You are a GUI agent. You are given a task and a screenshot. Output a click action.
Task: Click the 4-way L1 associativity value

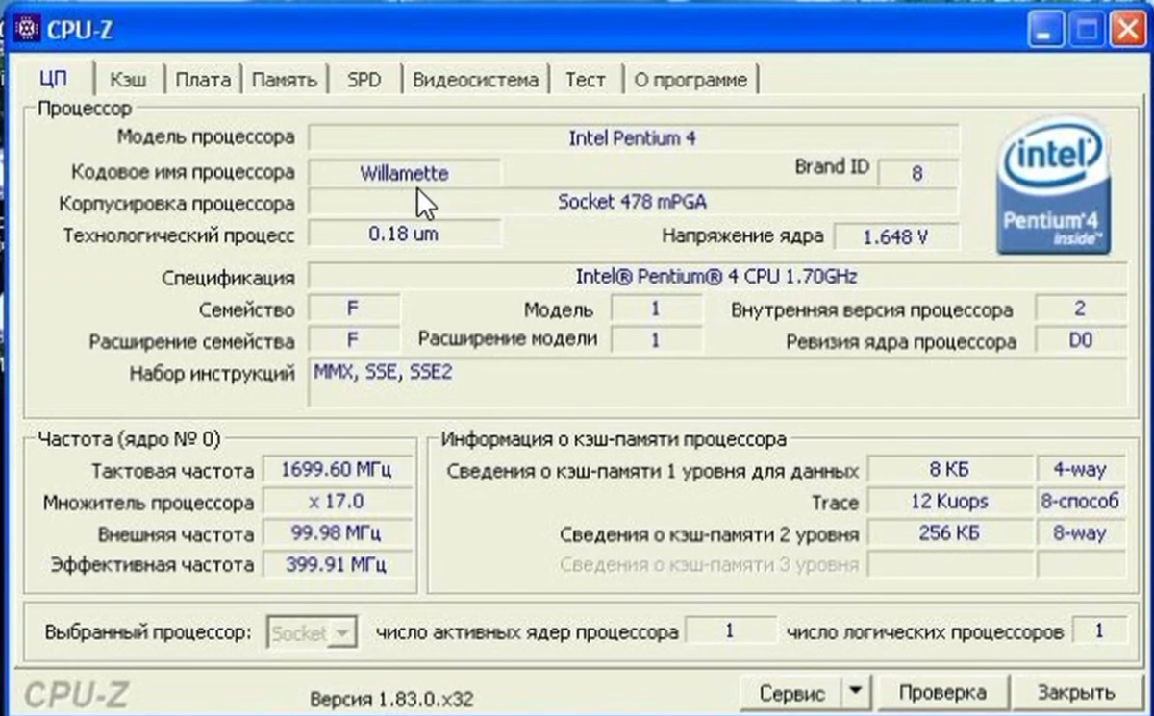tap(1080, 470)
